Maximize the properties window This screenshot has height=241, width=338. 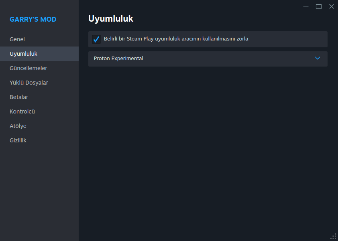[319, 6]
